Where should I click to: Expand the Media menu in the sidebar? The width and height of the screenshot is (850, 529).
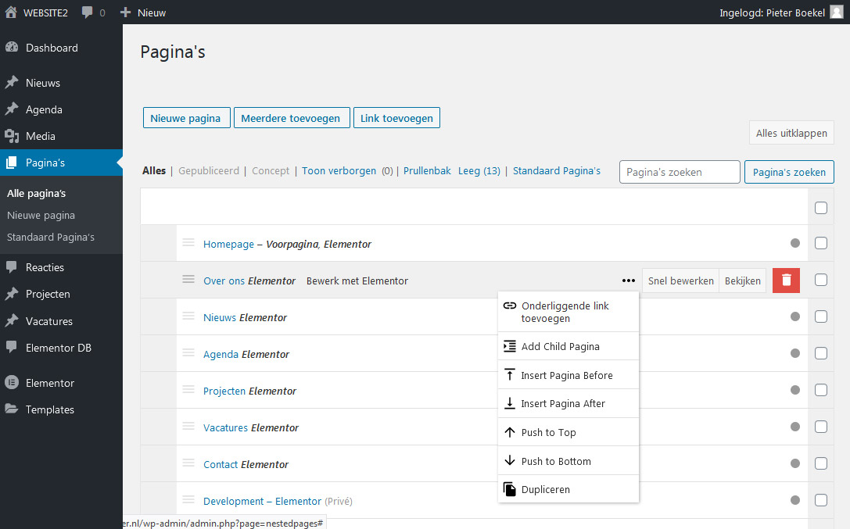pos(41,136)
